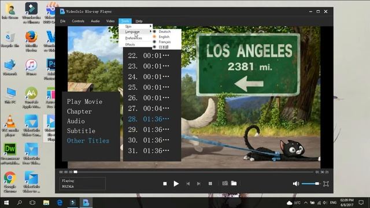Screen dimensions: 370x208
Task: Select title 23 in titles list
Action: [x=149, y=66]
